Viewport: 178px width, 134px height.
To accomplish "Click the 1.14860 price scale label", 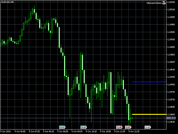I will pyautogui.click(x=171, y=55).
